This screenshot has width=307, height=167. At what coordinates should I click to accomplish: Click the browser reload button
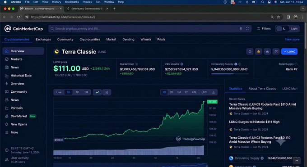(x=19, y=17)
